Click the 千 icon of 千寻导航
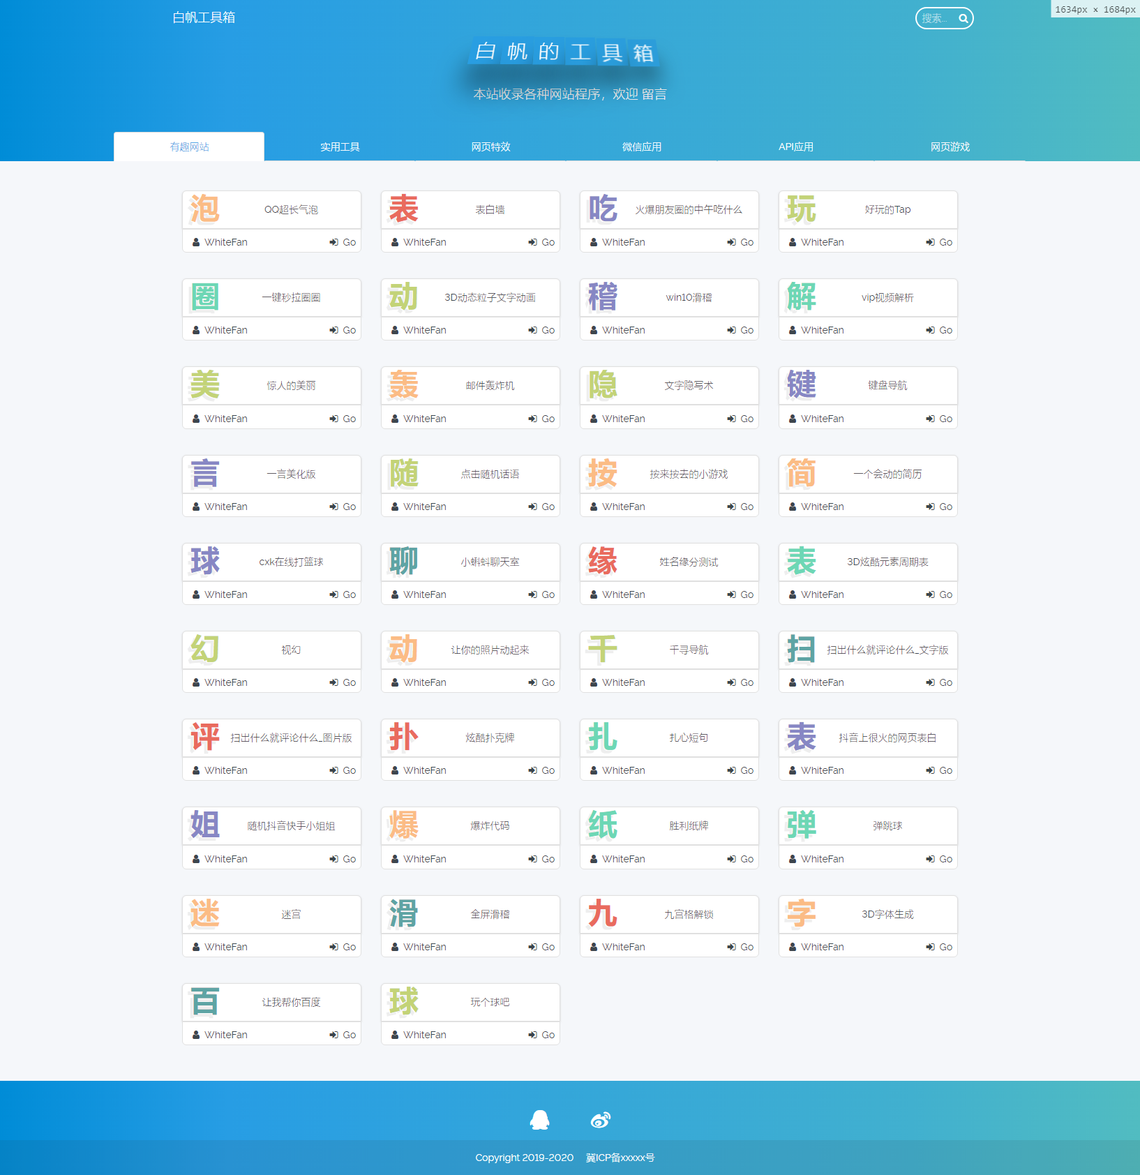The width and height of the screenshot is (1140, 1175). [x=603, y=650]
